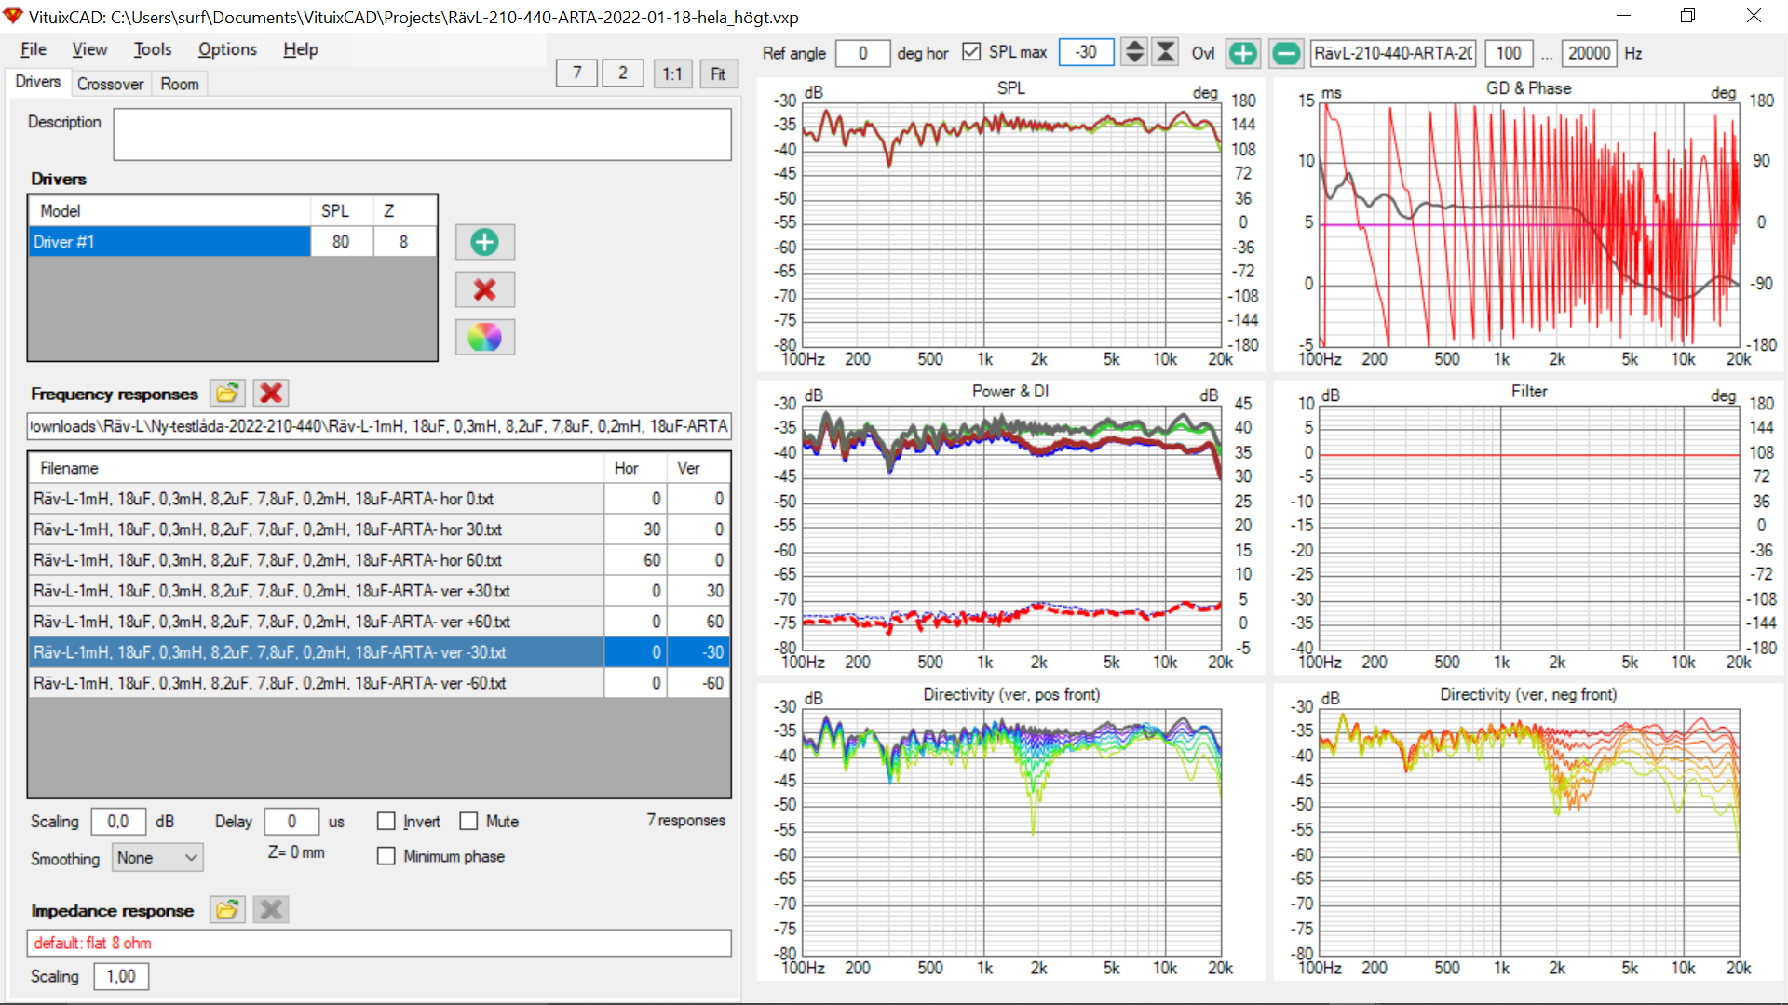Delete frequency responses with the red X icon
This screenshot has height=1005, width=1788.
tap(271, 393)
